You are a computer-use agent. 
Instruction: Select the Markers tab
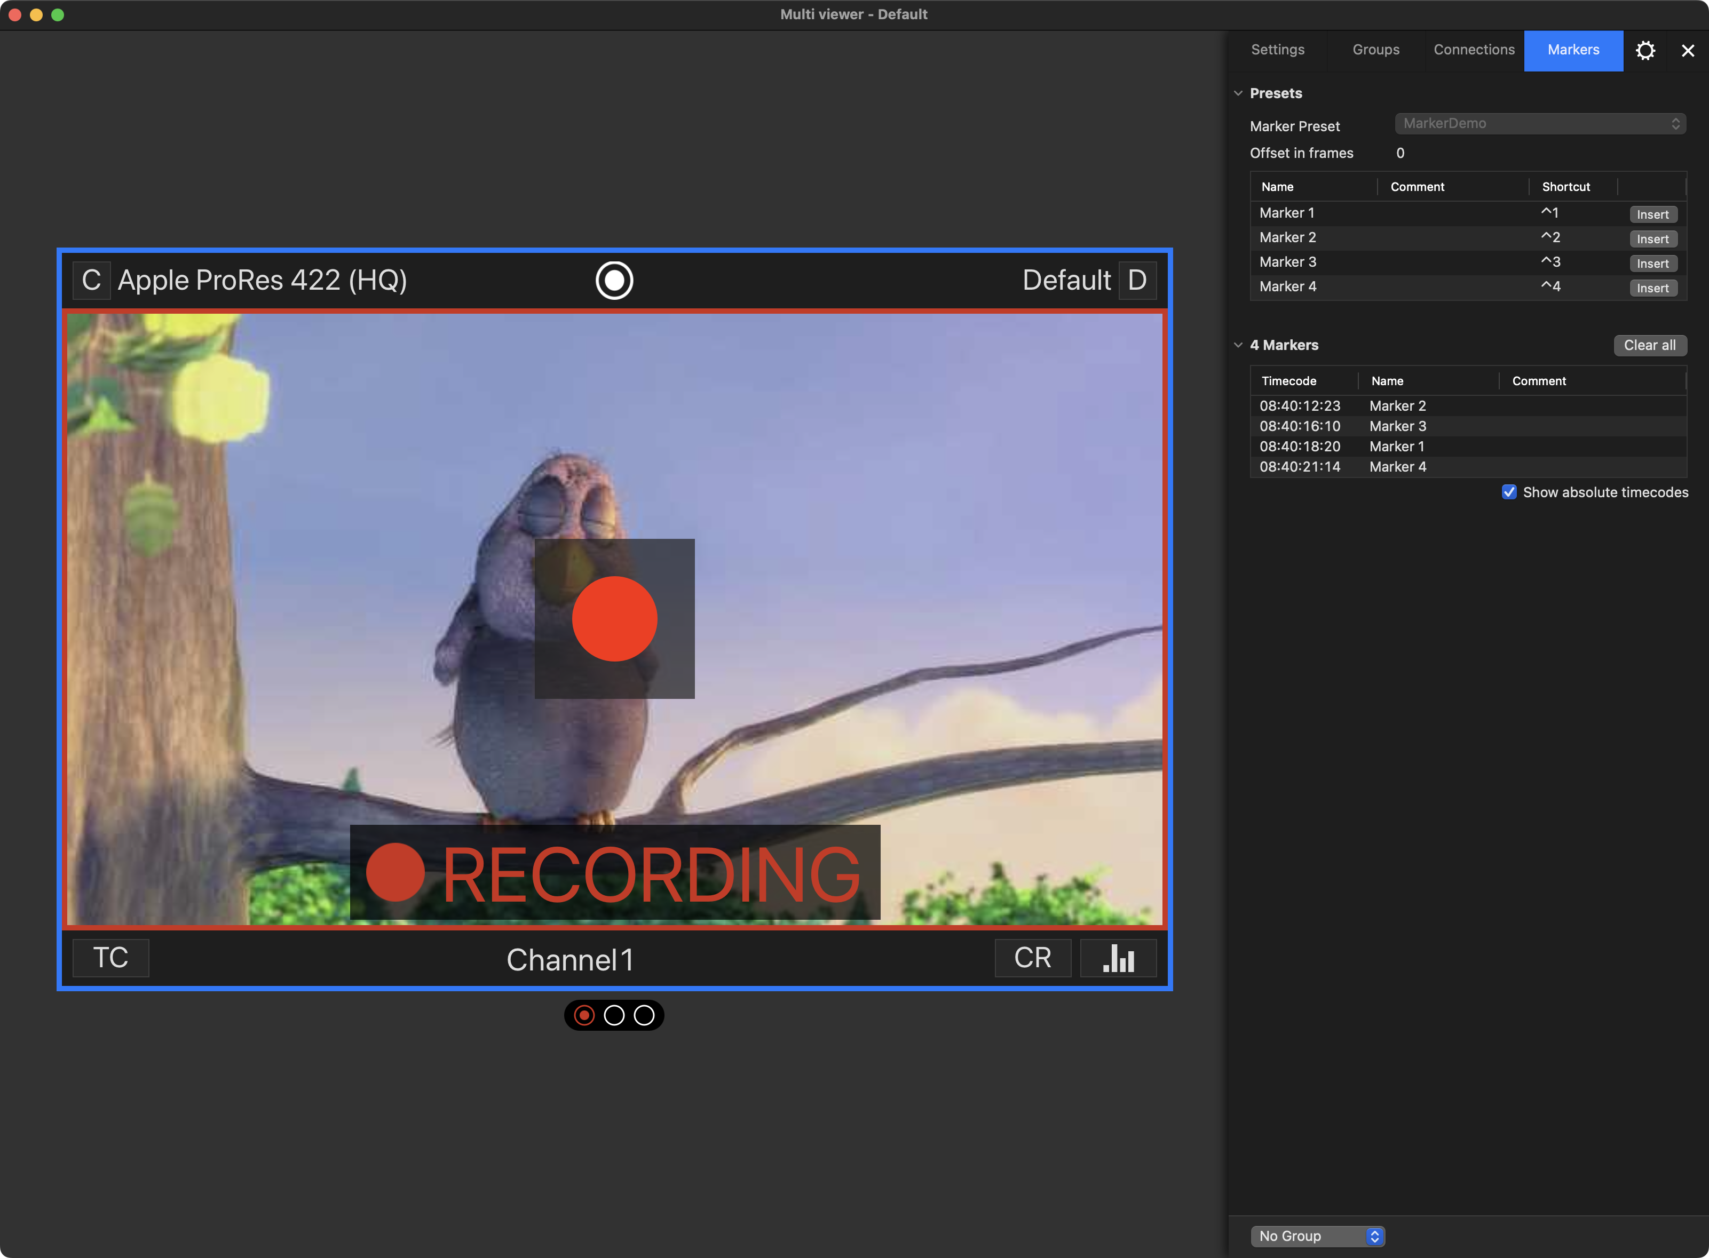pos(1573,50)
